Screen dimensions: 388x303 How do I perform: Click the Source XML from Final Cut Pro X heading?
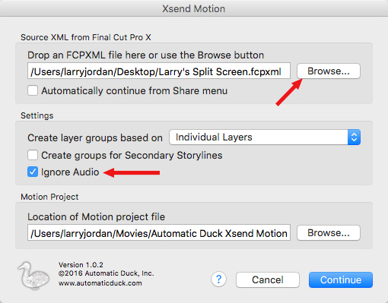click(86, 37)
